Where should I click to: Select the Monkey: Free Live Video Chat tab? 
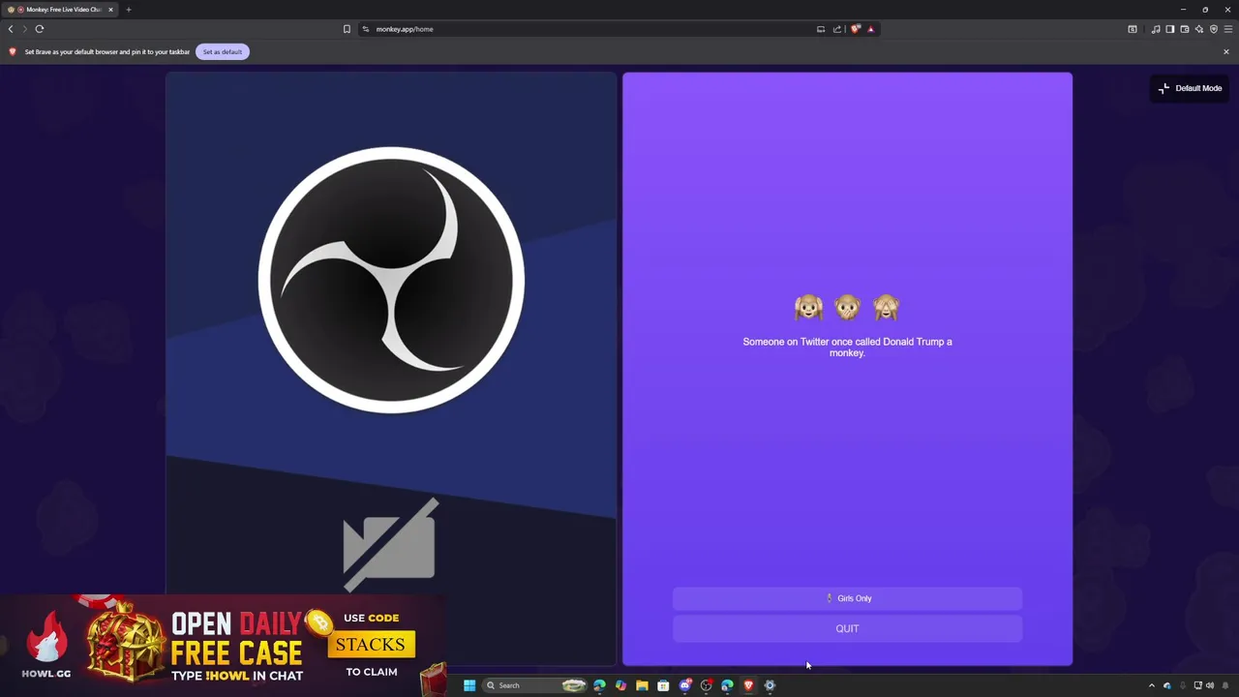(60, 10)
